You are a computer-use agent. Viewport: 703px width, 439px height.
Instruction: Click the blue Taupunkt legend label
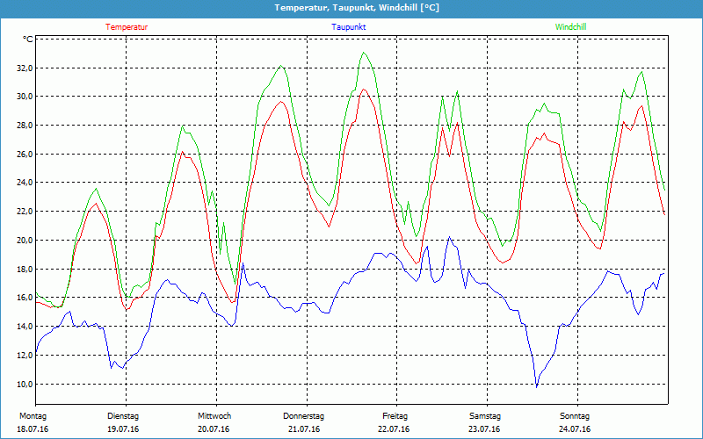click(348, 27)
